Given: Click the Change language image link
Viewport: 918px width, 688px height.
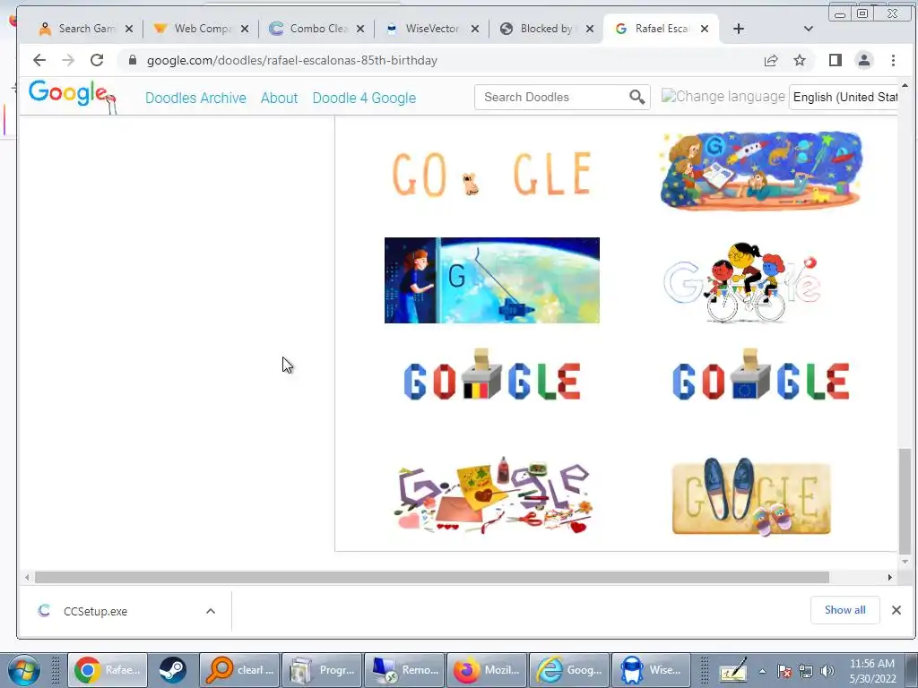Looking at the screenshot, I should pos(723,97).
